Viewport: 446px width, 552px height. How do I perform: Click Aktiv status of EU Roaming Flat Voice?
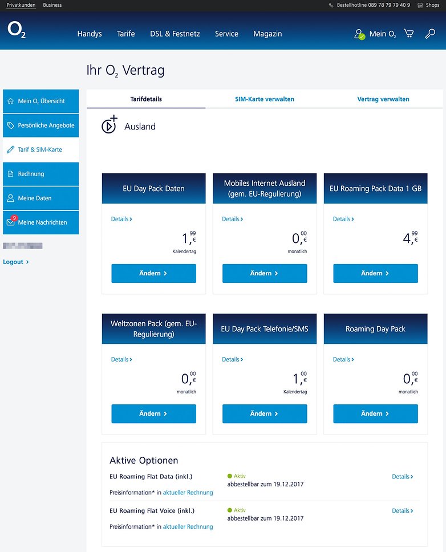pos(237,510)
